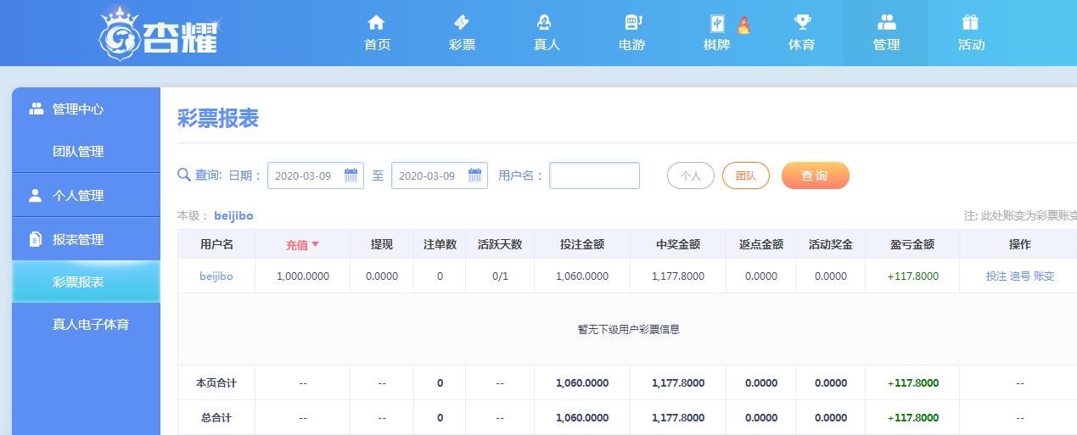The height and width of the screenshot is (435, 1077).
Task: Click the home icon in top navigation
Action: [x=377, y=23]
